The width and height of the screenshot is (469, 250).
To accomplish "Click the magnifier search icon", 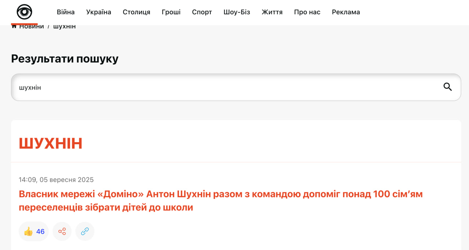I will 447,87.
